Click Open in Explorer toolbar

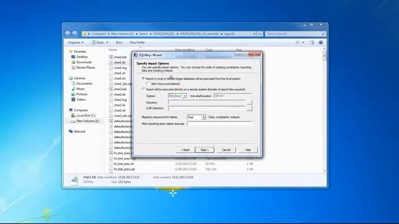click(98, 42)
